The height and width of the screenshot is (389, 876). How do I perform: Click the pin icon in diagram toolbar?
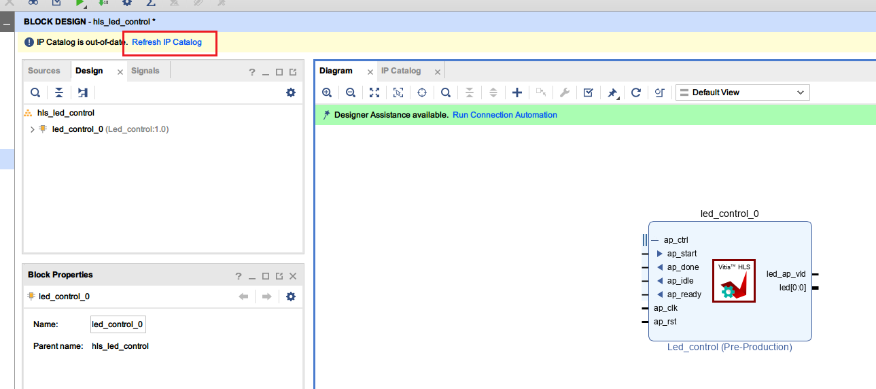(x=612, y=92)
